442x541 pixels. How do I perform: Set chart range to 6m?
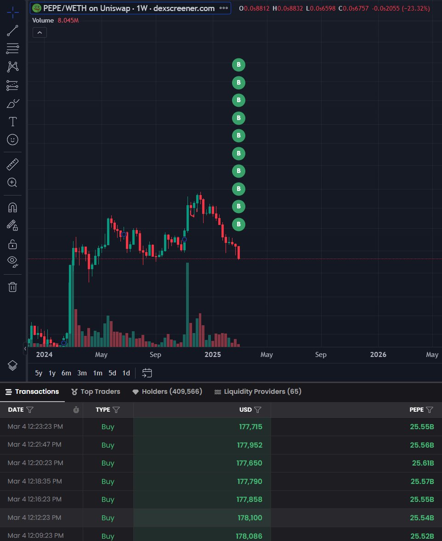pos(66,373)
